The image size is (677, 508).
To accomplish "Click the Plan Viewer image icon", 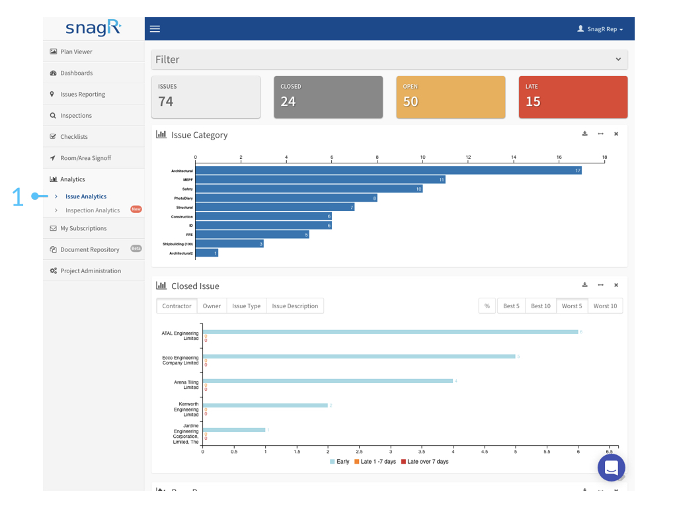I will pyautogui.click(x=53, y=52).
